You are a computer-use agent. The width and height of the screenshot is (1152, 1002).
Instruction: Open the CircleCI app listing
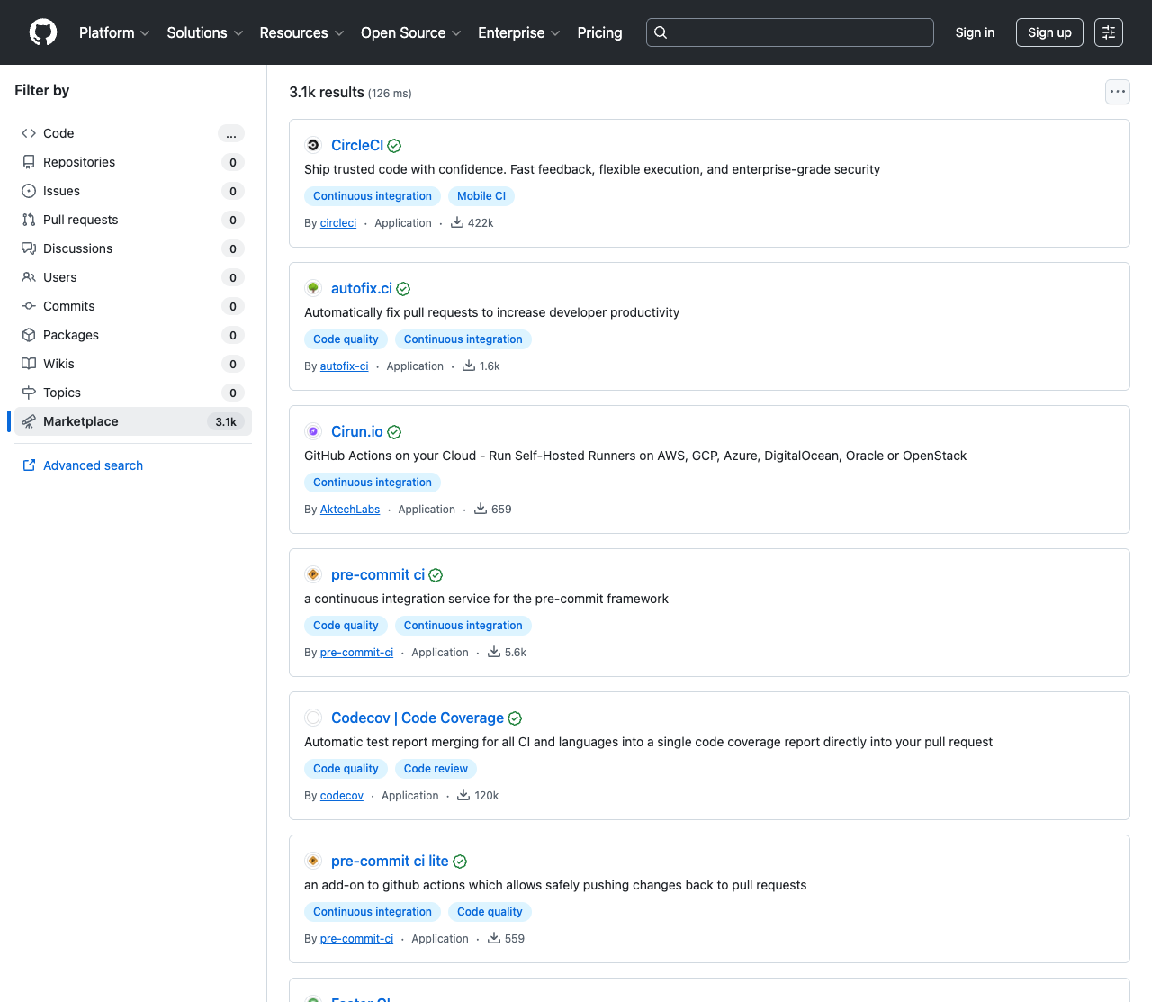click(x=357, y=145)
